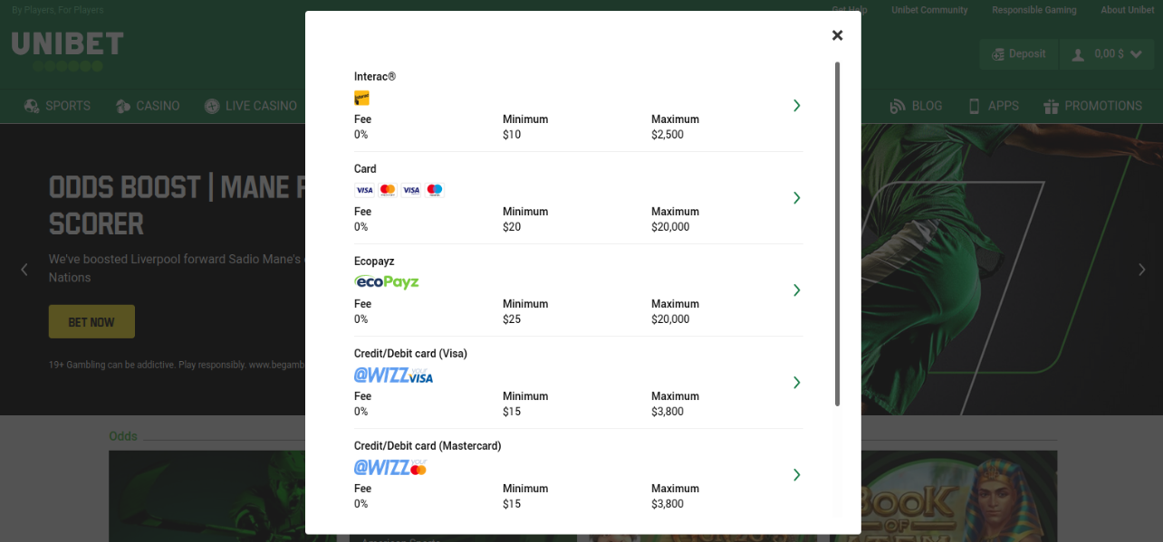Click the Bet Now button
This screenshot has width=1163, height=542.
[x=91, y=322]
